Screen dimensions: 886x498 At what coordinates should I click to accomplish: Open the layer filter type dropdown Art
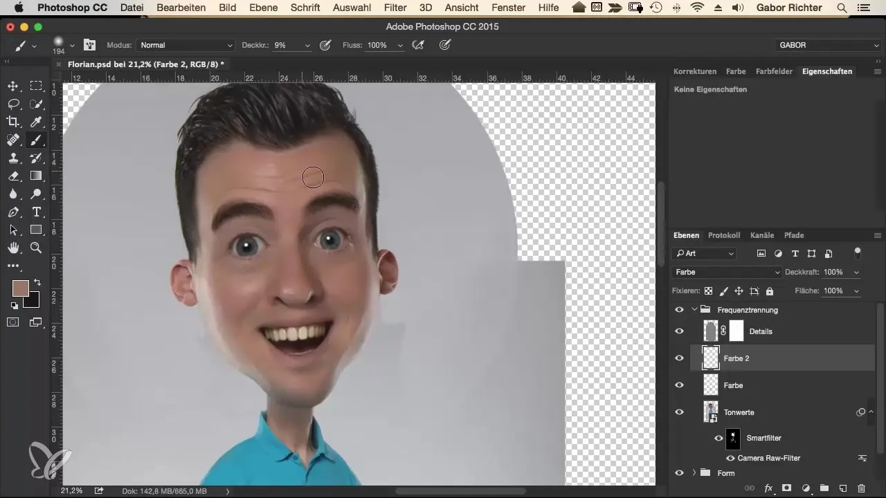[705, 254]
